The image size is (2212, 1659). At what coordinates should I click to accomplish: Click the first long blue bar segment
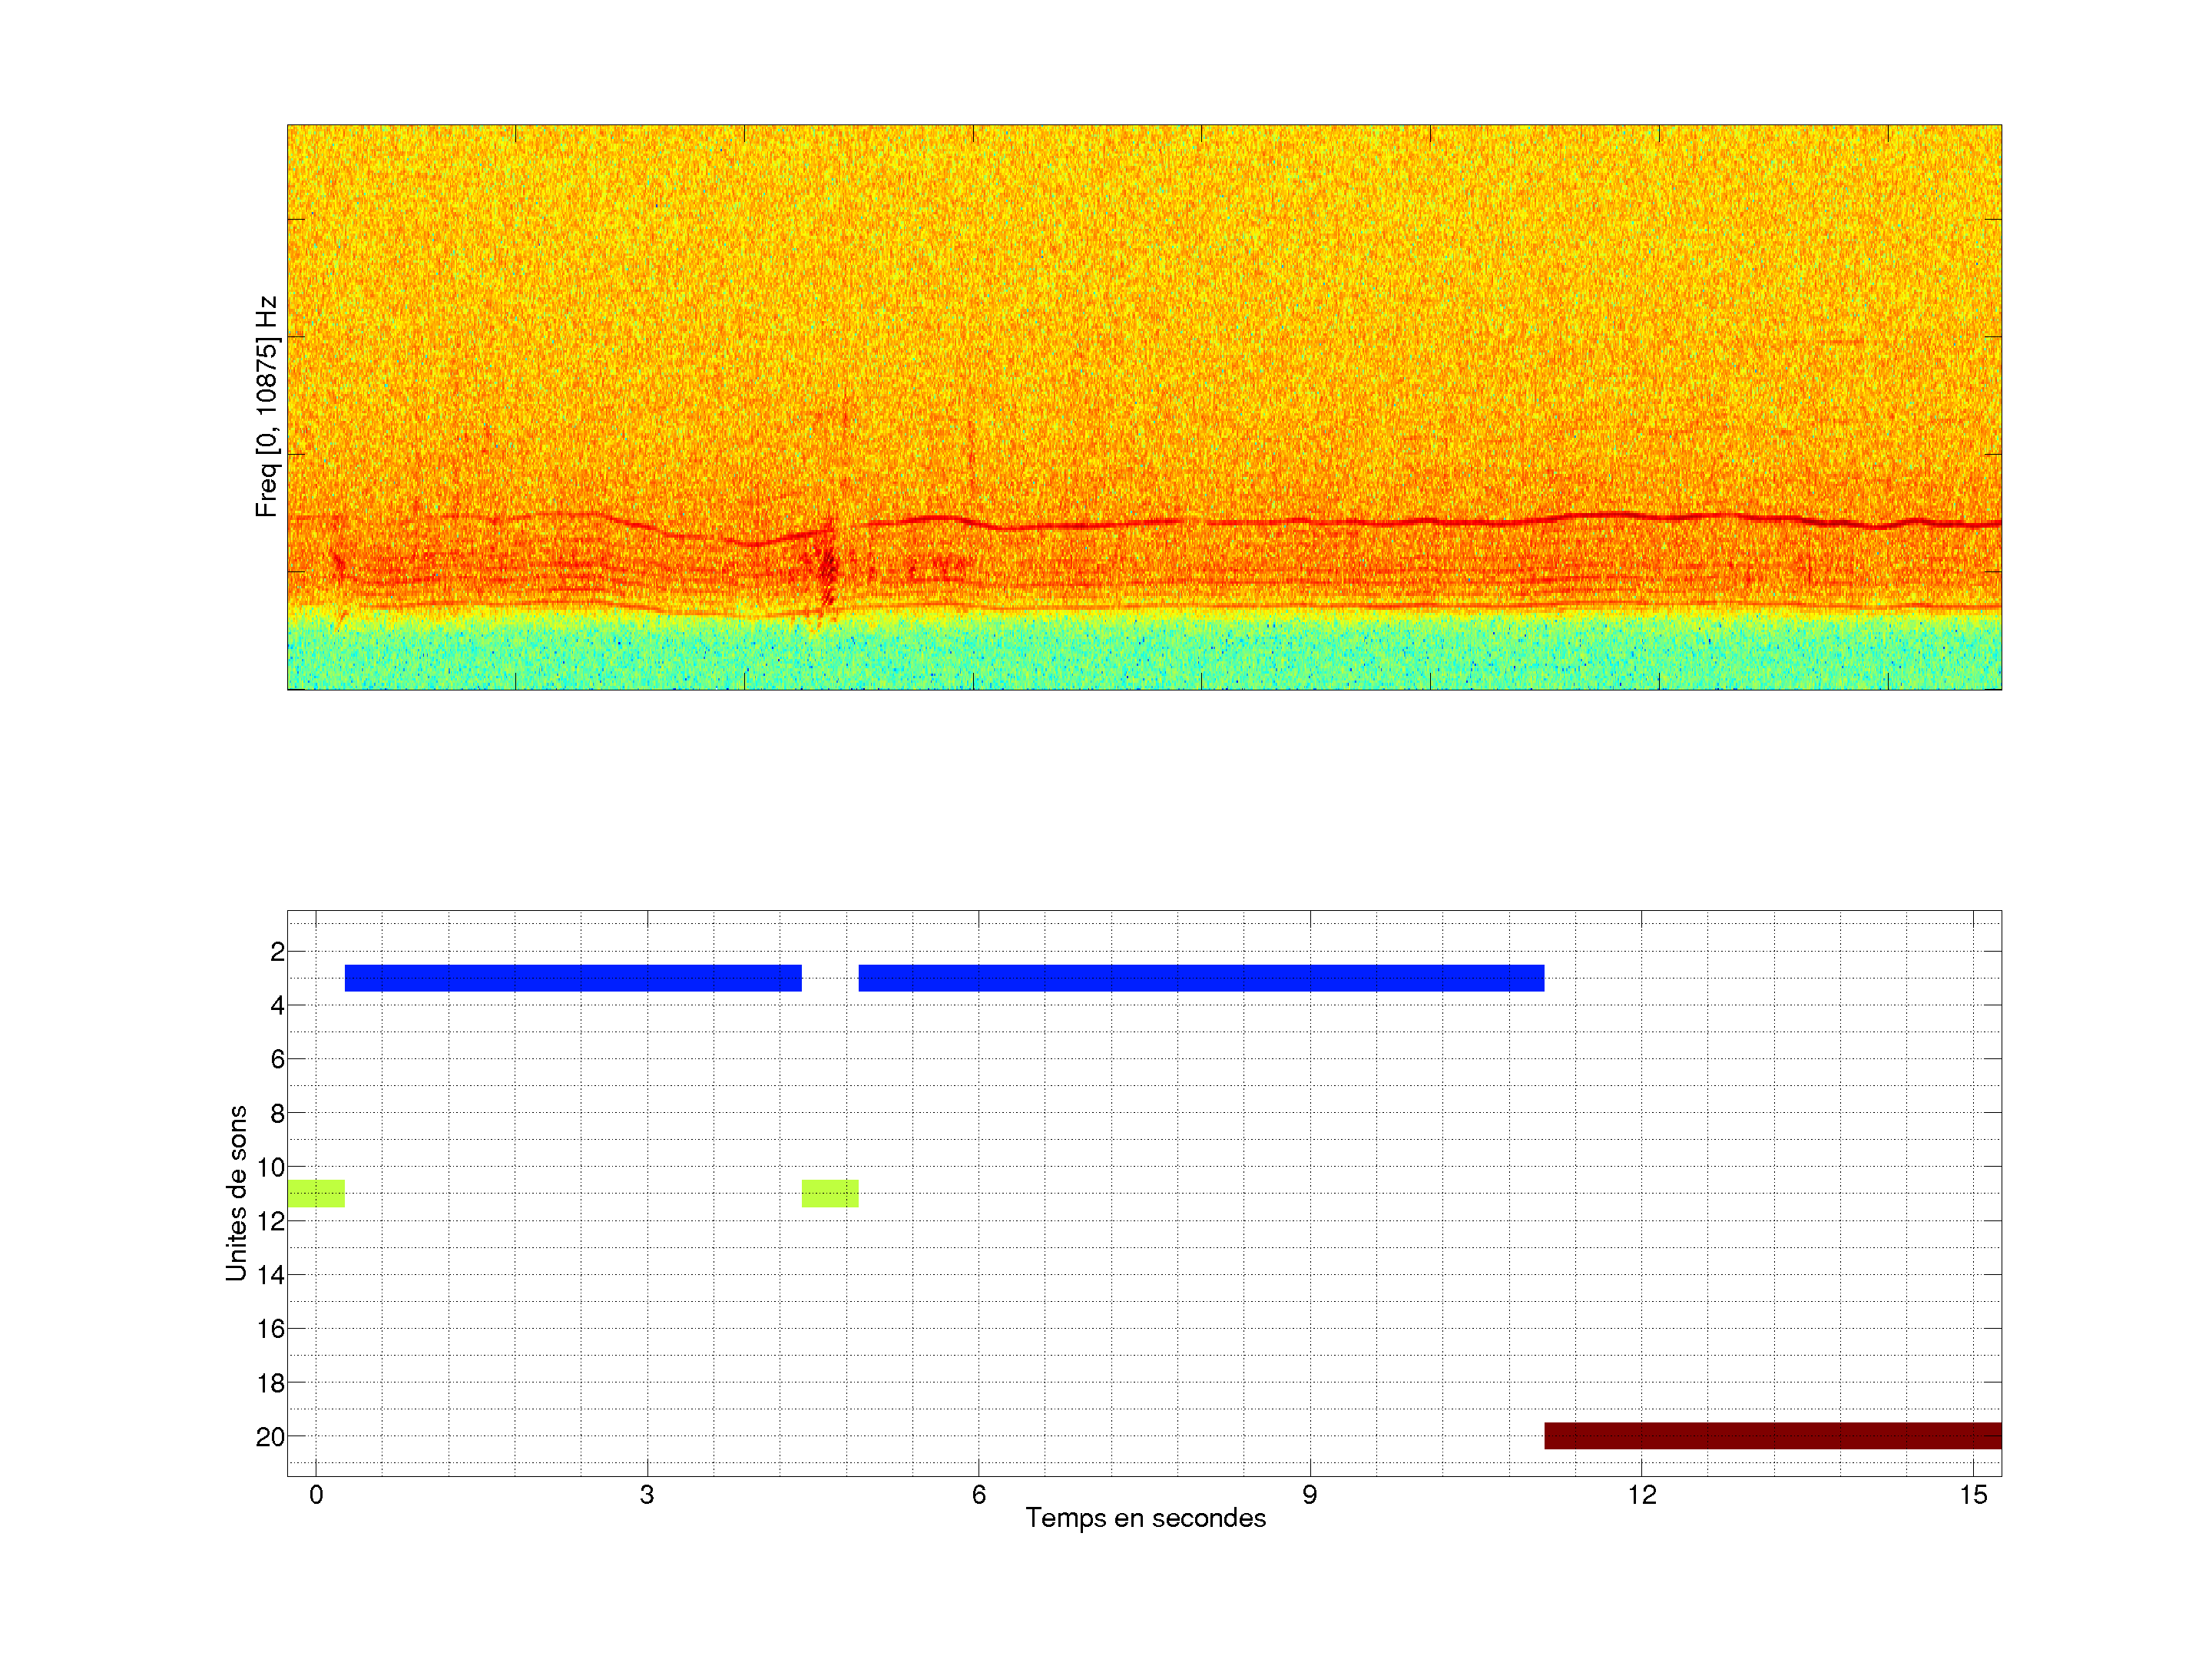coord(573,978)
